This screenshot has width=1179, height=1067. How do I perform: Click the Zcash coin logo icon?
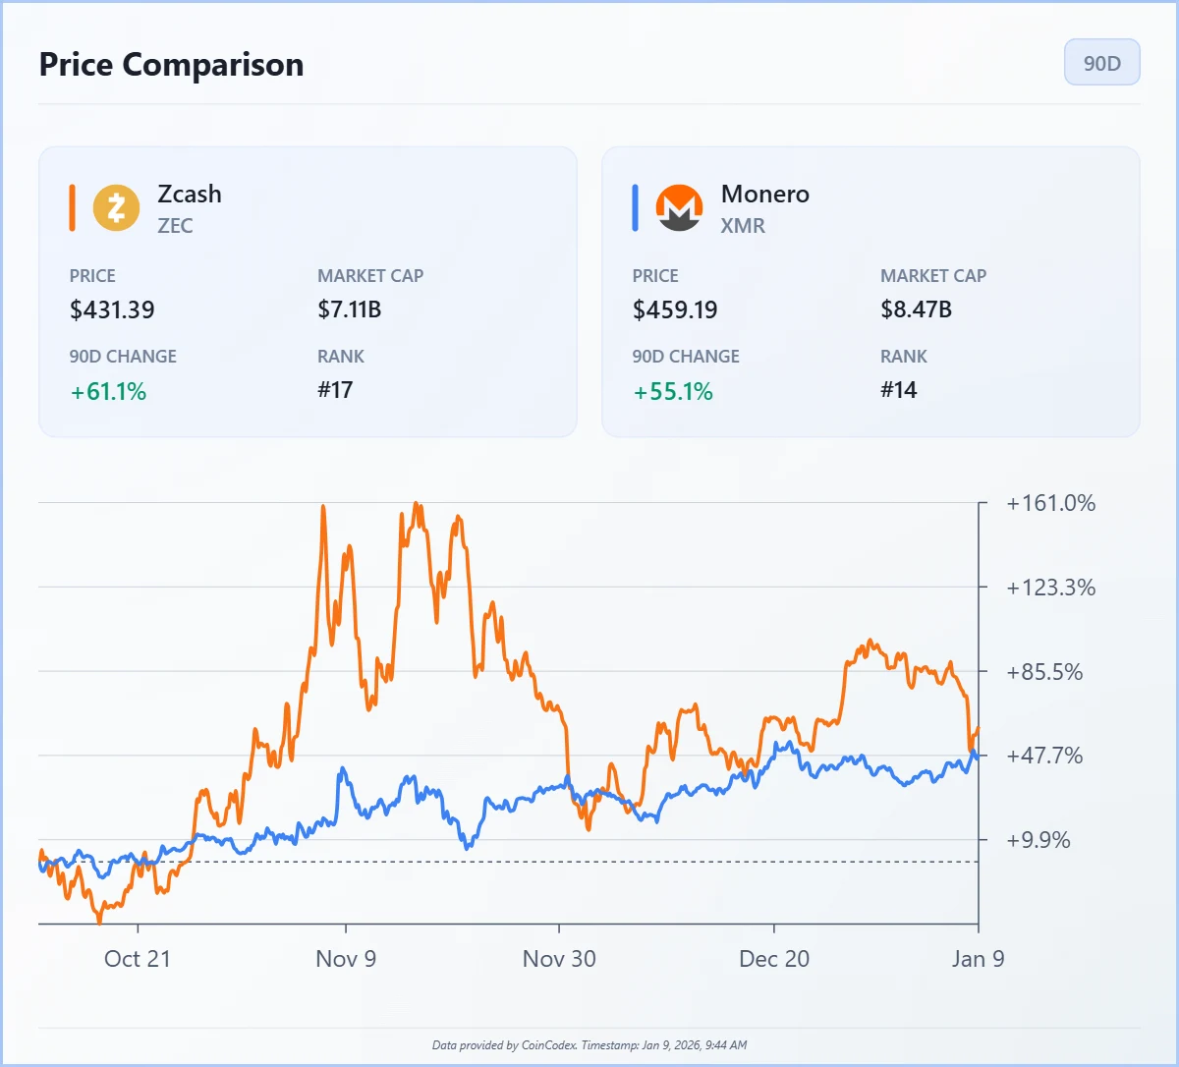pos(116,208)
